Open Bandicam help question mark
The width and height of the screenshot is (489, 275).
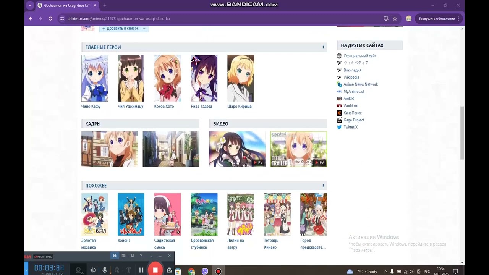[x=141, y=256]
